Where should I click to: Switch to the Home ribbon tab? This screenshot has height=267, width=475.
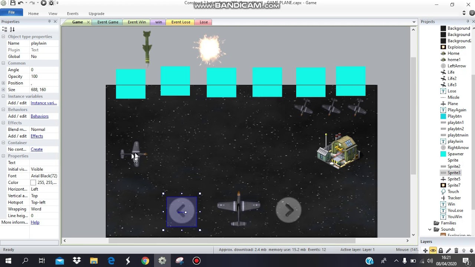click(33, 14)
